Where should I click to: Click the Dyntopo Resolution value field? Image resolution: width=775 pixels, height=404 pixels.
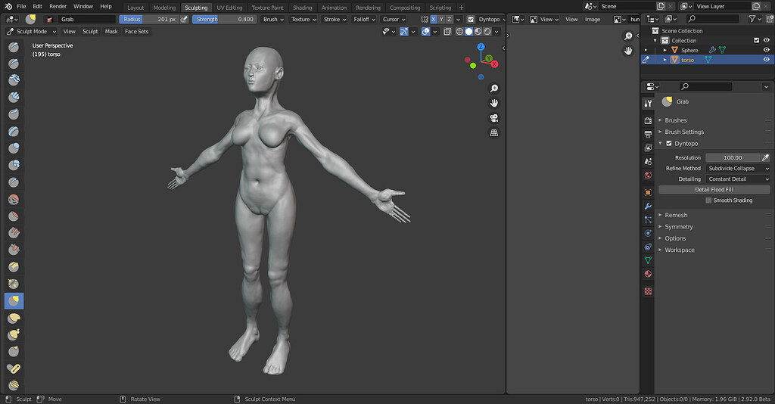tap(733, 157)
